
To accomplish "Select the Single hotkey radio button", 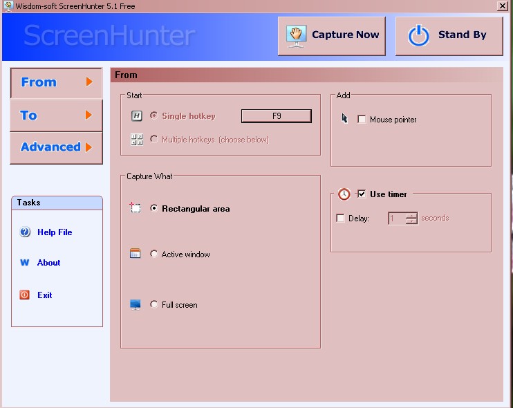I will (153, 115).
